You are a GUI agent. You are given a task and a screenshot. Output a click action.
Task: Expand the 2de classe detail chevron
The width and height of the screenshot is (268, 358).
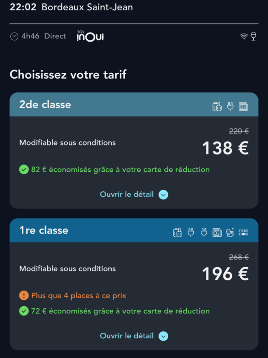click(163, 195)
